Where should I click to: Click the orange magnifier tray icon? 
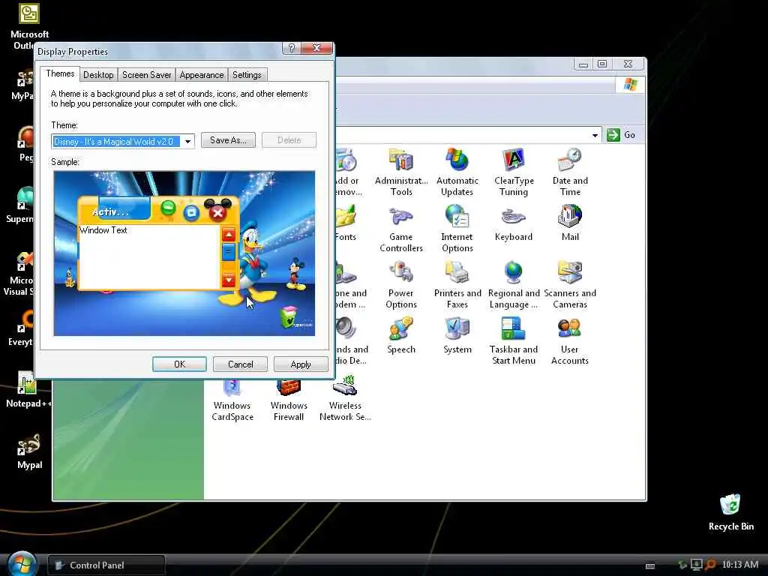[x=711, y=565]
